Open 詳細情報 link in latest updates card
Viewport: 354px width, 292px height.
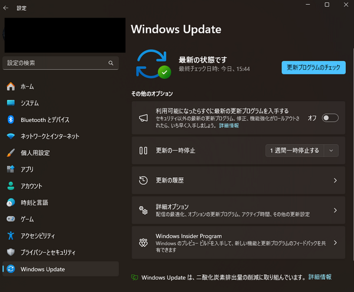(x=229, y=125)
